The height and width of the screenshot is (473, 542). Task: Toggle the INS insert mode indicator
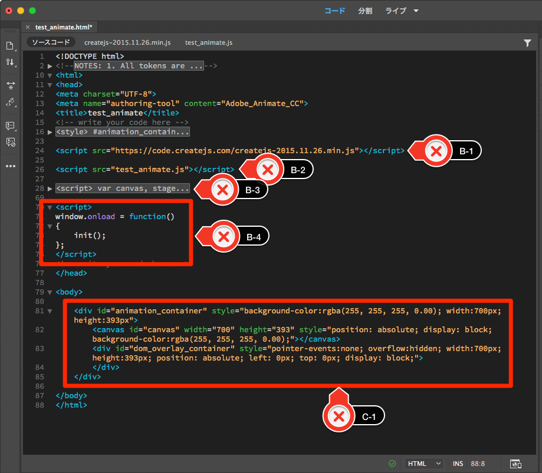pyautogui.click(x=458, y=464)
